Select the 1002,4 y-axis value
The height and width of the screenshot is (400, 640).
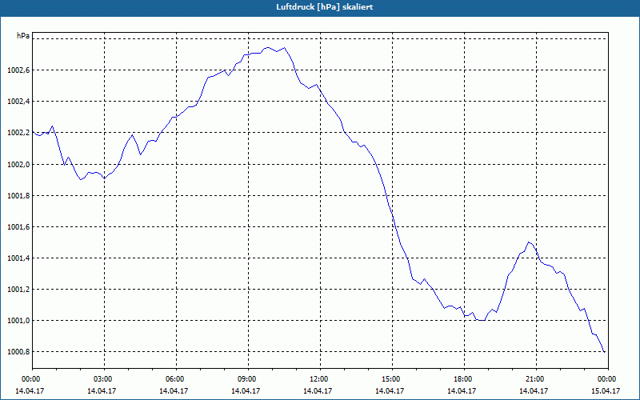tap(18, 102)
